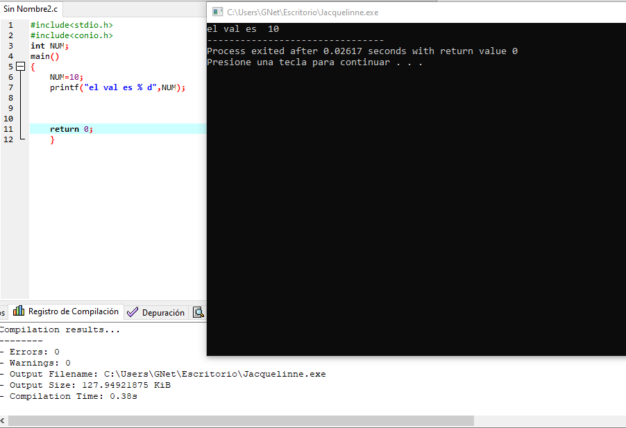Click the Registro de Compilación bar chart icon
626x428 pixels.
[x=19, y=311]
